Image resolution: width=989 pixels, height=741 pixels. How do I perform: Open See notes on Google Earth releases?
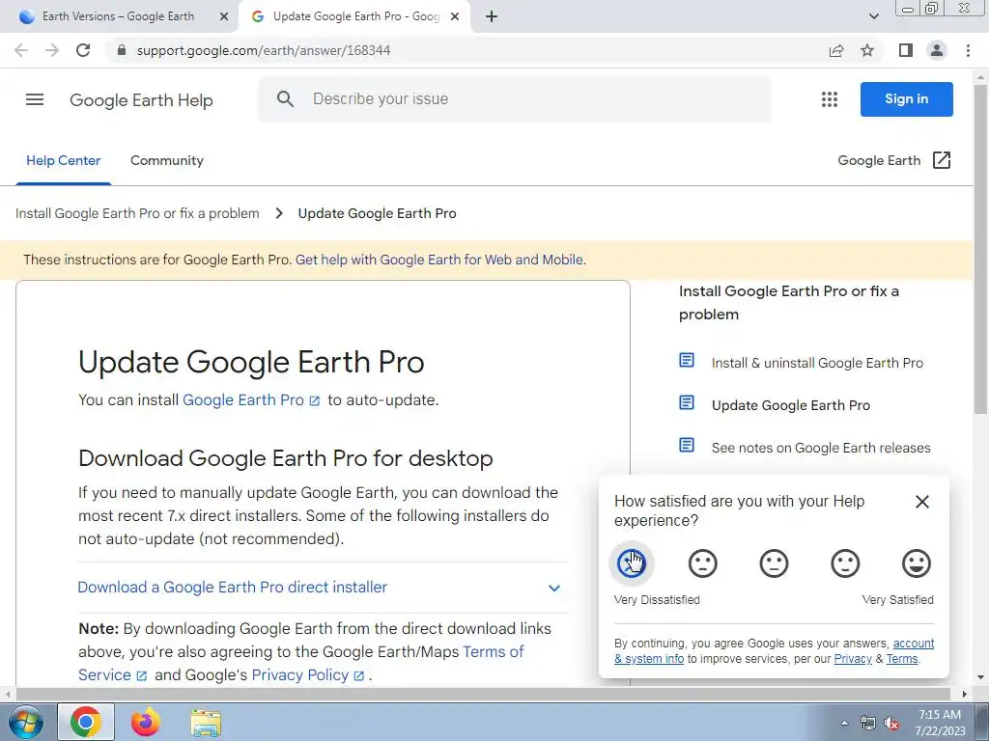[x=821, y=448]
